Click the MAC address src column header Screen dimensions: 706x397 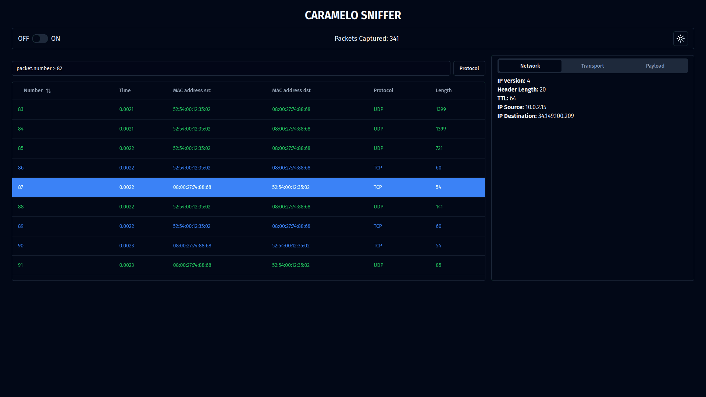click(192, 90)
